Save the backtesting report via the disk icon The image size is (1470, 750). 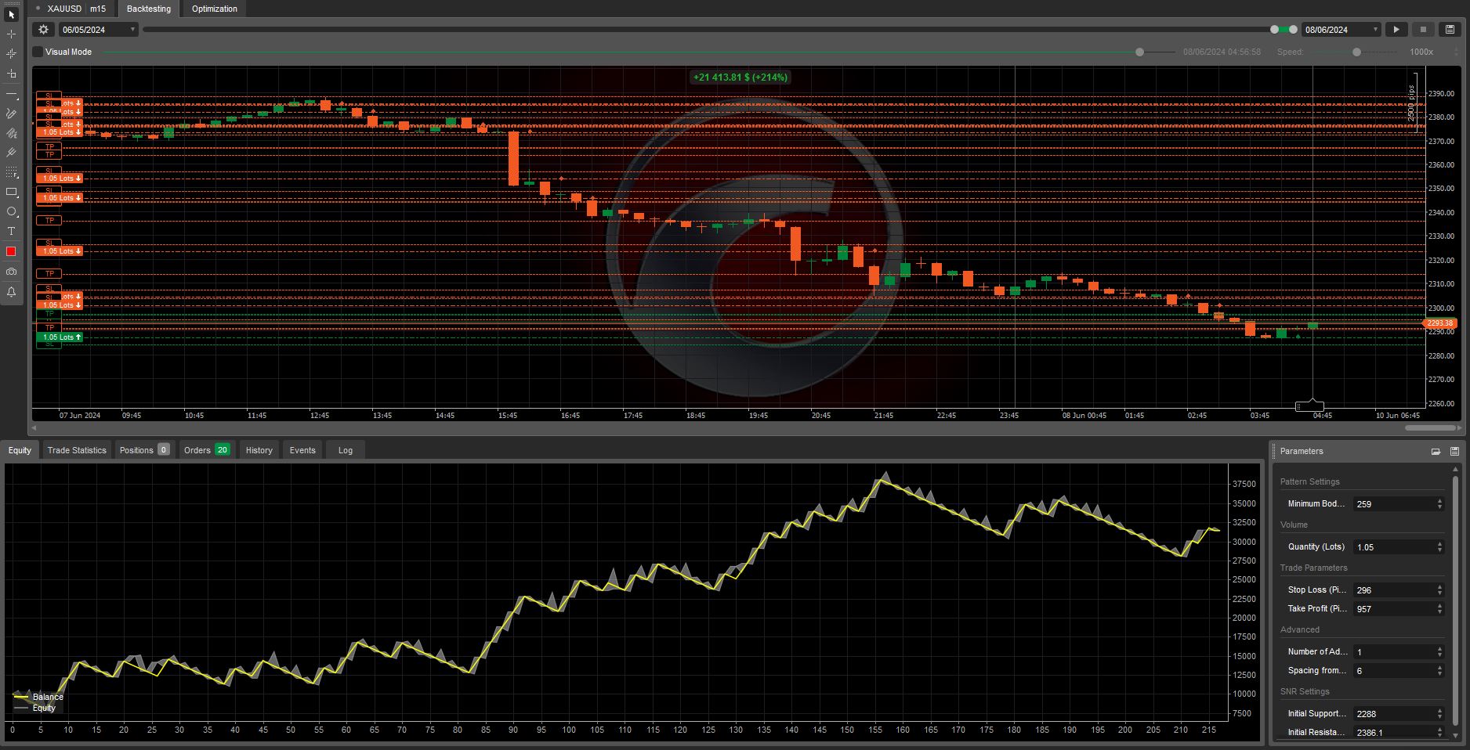[1448, 29]
